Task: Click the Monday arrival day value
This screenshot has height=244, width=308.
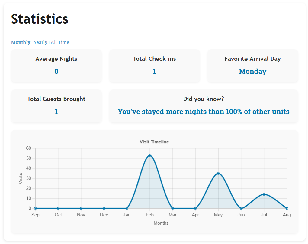Action: pyautogui.click(x=252, y=71)
